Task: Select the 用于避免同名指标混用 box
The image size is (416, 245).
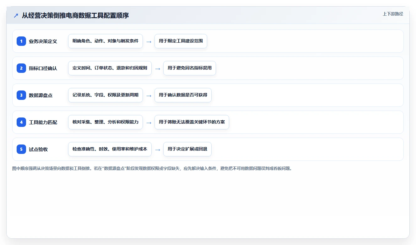Action: point(190,68)
